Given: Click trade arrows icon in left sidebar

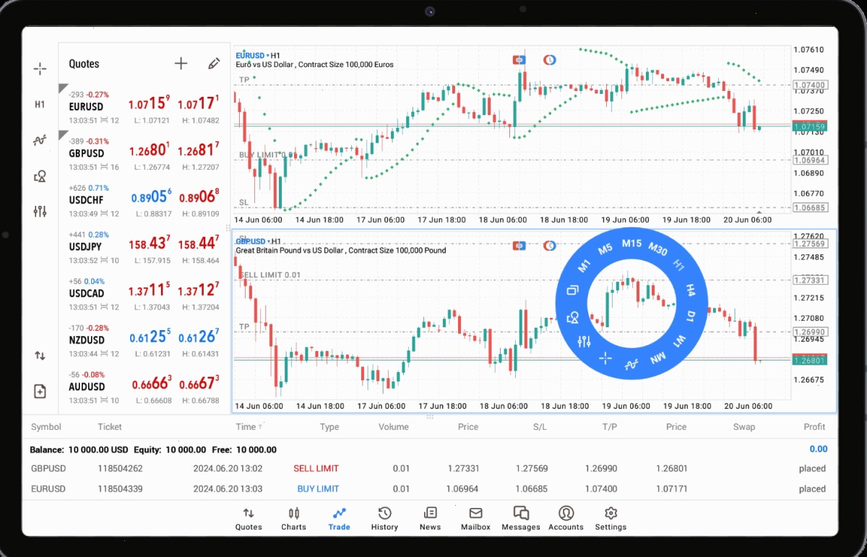Looking at the screenshot, I should pos(40,355).
